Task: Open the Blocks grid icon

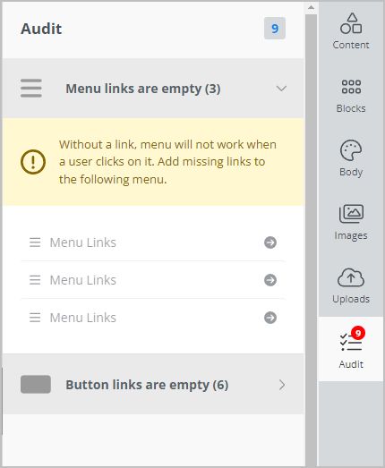Action: pos(351,87)
